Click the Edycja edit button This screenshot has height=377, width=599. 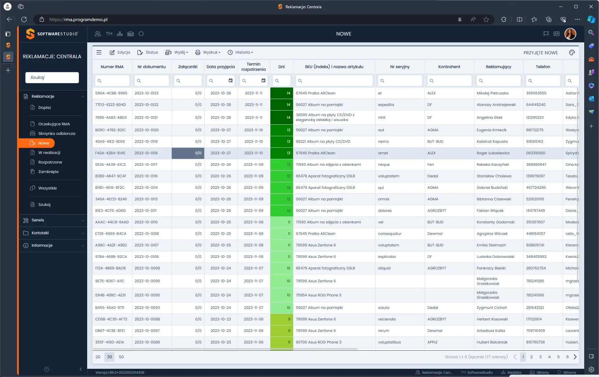(x=120, y=52)
